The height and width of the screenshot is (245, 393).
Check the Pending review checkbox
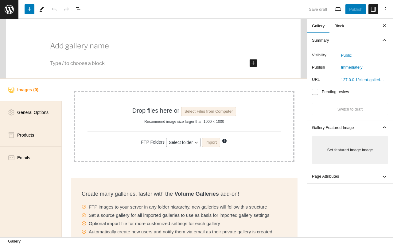point(315,92)
